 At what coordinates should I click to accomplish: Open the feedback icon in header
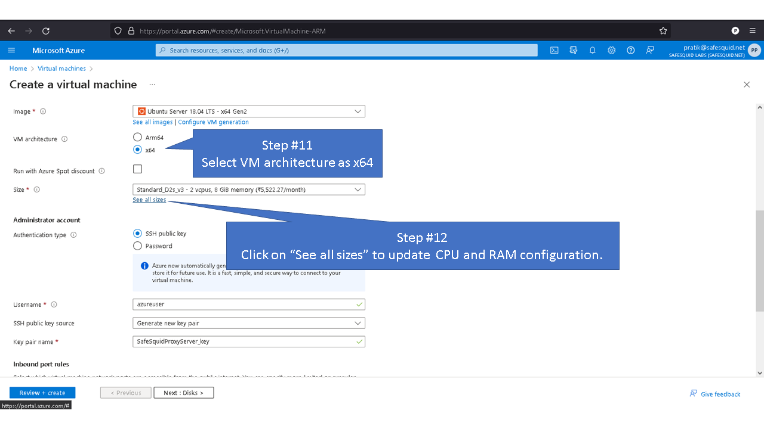(650, 51)
